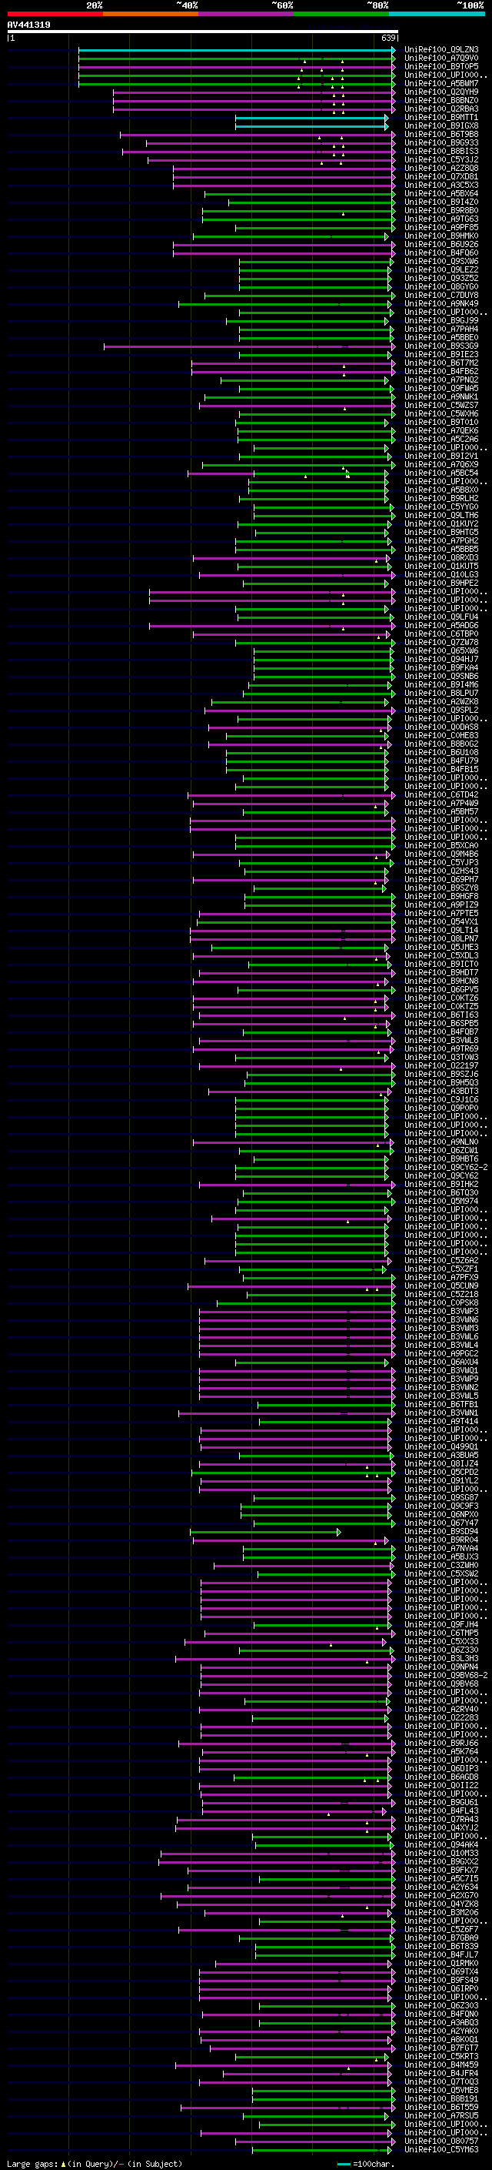Screen dimensions: 492x2170
Task: Click the UniRef100_B8LPU7 label
Action: tap(441, 694)
